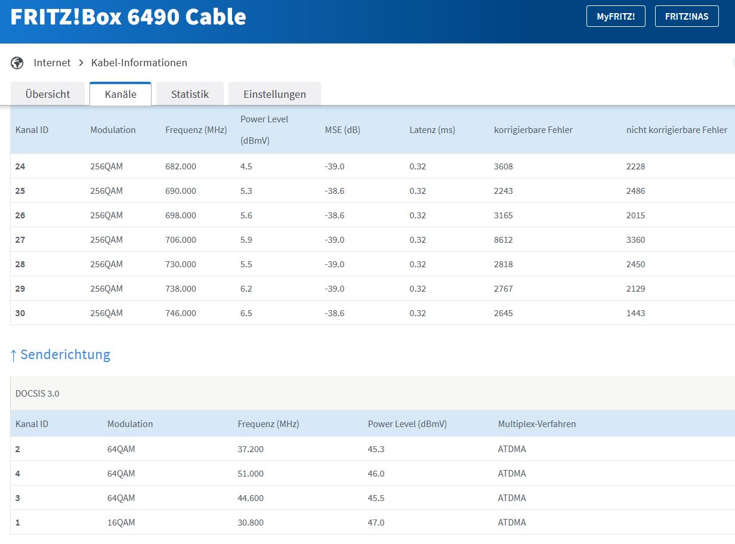Switch to the Statistik tab
The height and width of the screenshot is (544, 735).
190,94
